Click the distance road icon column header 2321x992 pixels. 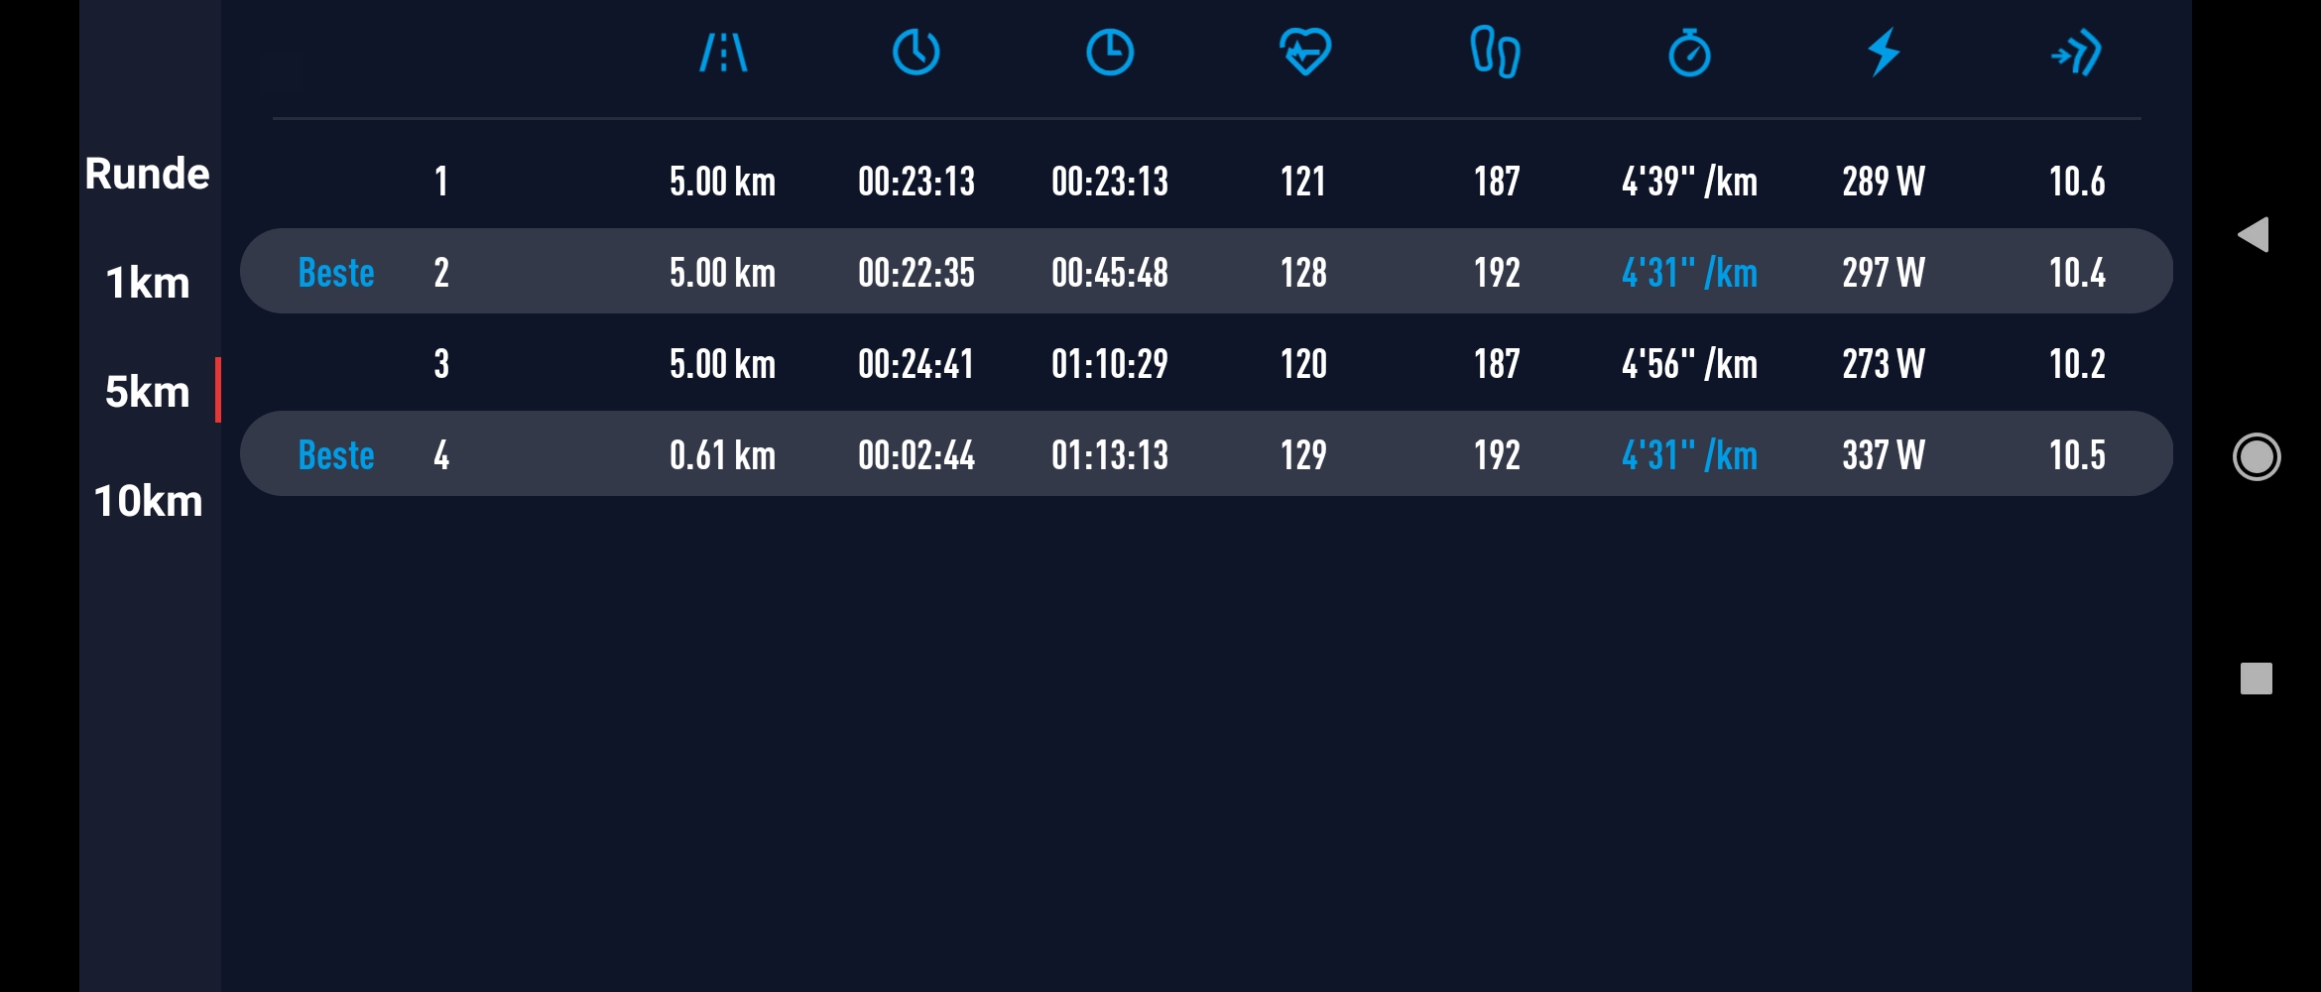(x=723, y=53)
